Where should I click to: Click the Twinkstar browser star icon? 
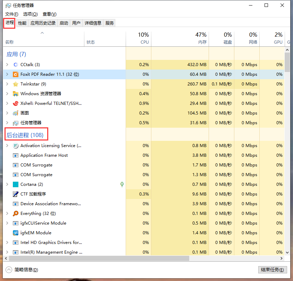coord(15,84)
